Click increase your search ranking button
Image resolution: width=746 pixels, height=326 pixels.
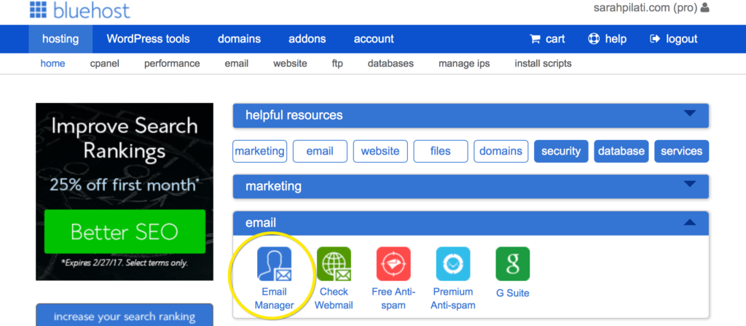[x=125, y=316]
